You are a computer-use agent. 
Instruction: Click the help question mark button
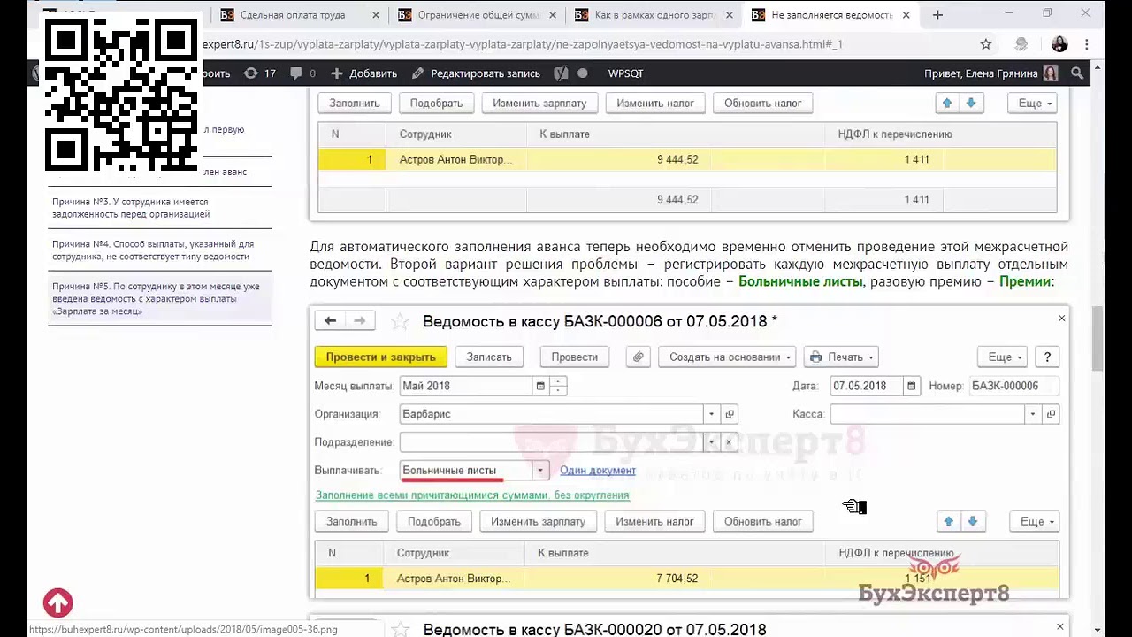click(x=1047, y=357)
